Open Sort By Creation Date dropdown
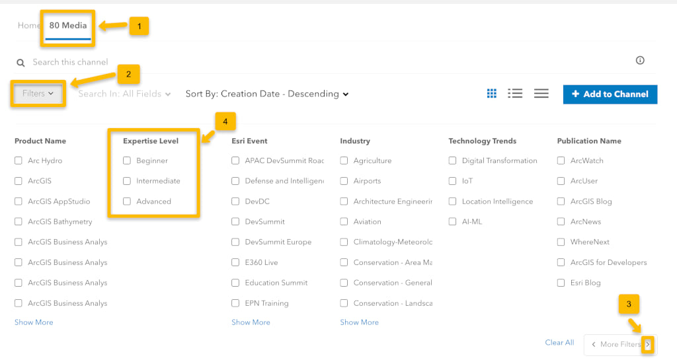 [267, 94]
